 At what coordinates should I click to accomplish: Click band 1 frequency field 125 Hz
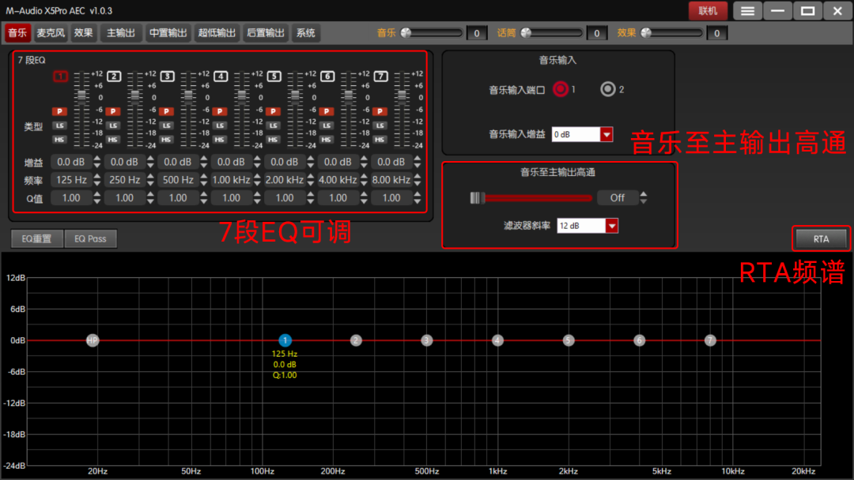click(71, 180)
